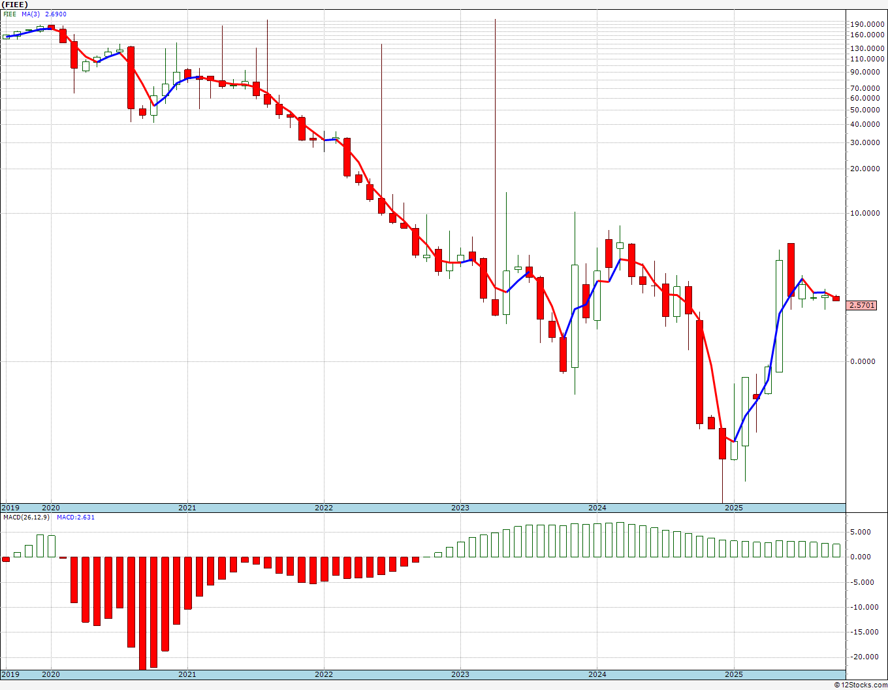888x690 pixels.
Task: Click 2020 on the price chart time axis
Action: (x=51, y=508)
